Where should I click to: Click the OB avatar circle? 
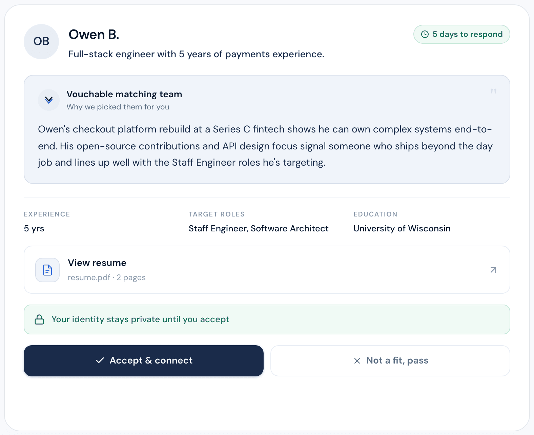pyautogui.click(x=41, y=42)
